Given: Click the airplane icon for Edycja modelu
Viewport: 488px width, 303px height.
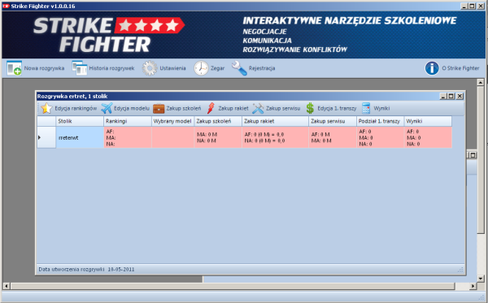Looking at the screenshot, I should tap(107, 108).
